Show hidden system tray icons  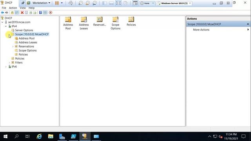209,136
